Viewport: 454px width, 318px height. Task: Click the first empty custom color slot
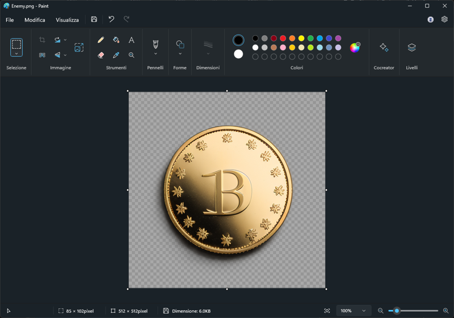(255, 57)
